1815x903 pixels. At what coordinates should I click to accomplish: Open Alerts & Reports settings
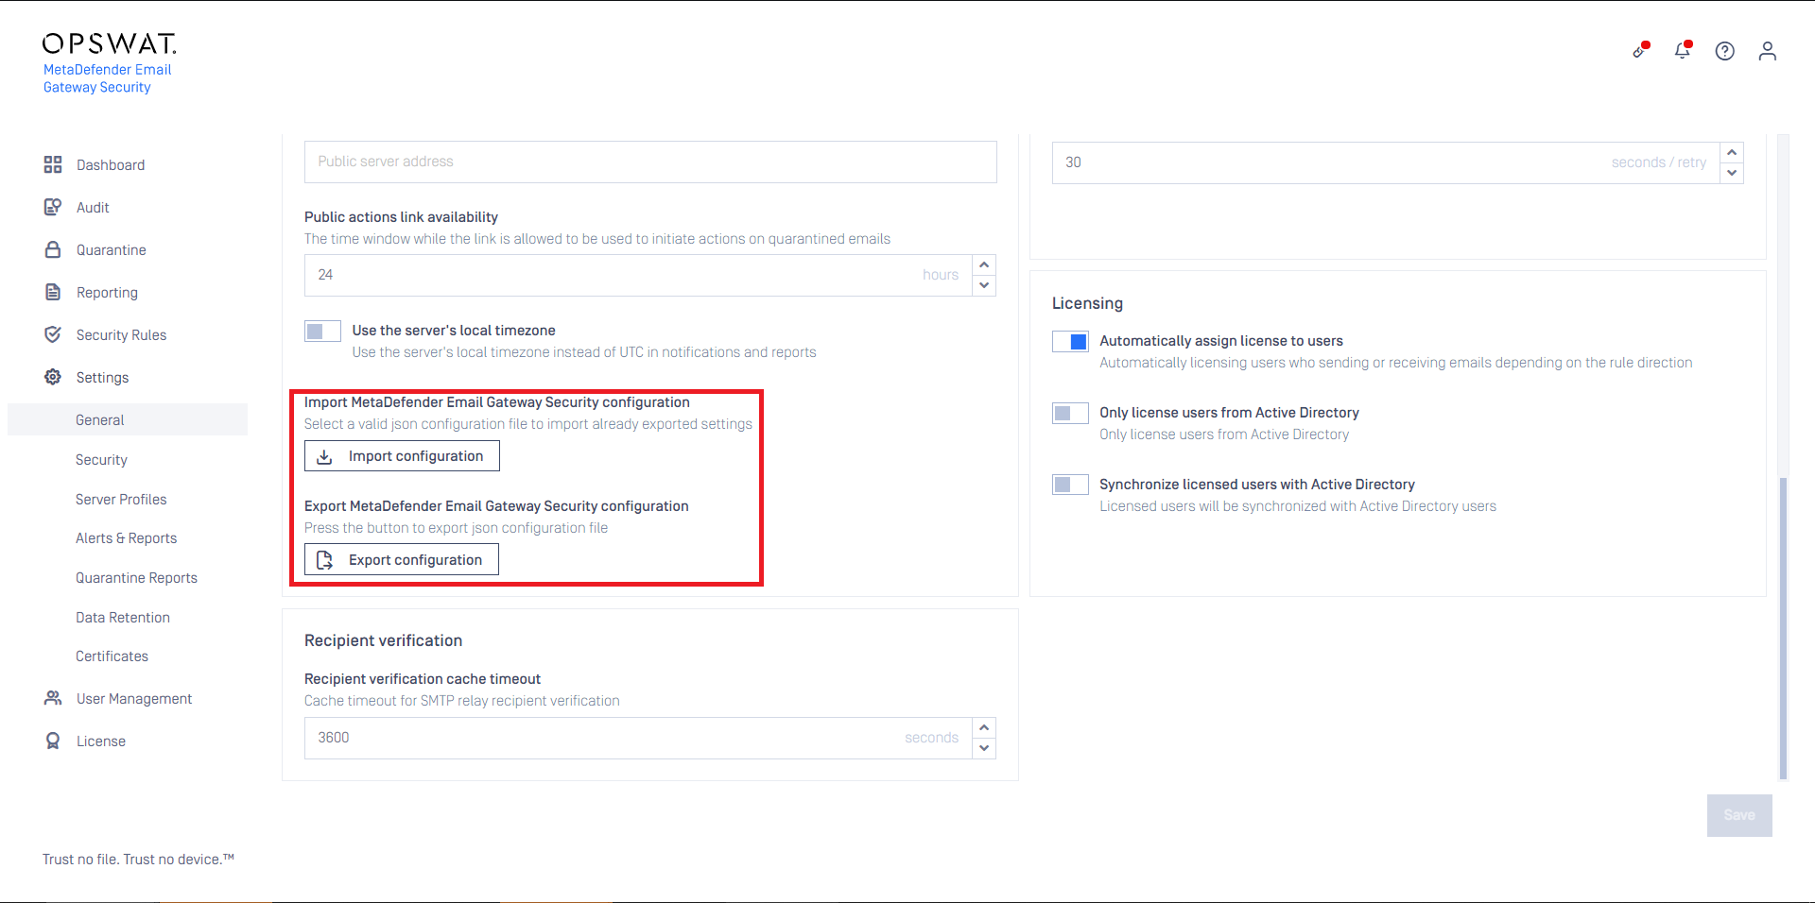(128, 537)
